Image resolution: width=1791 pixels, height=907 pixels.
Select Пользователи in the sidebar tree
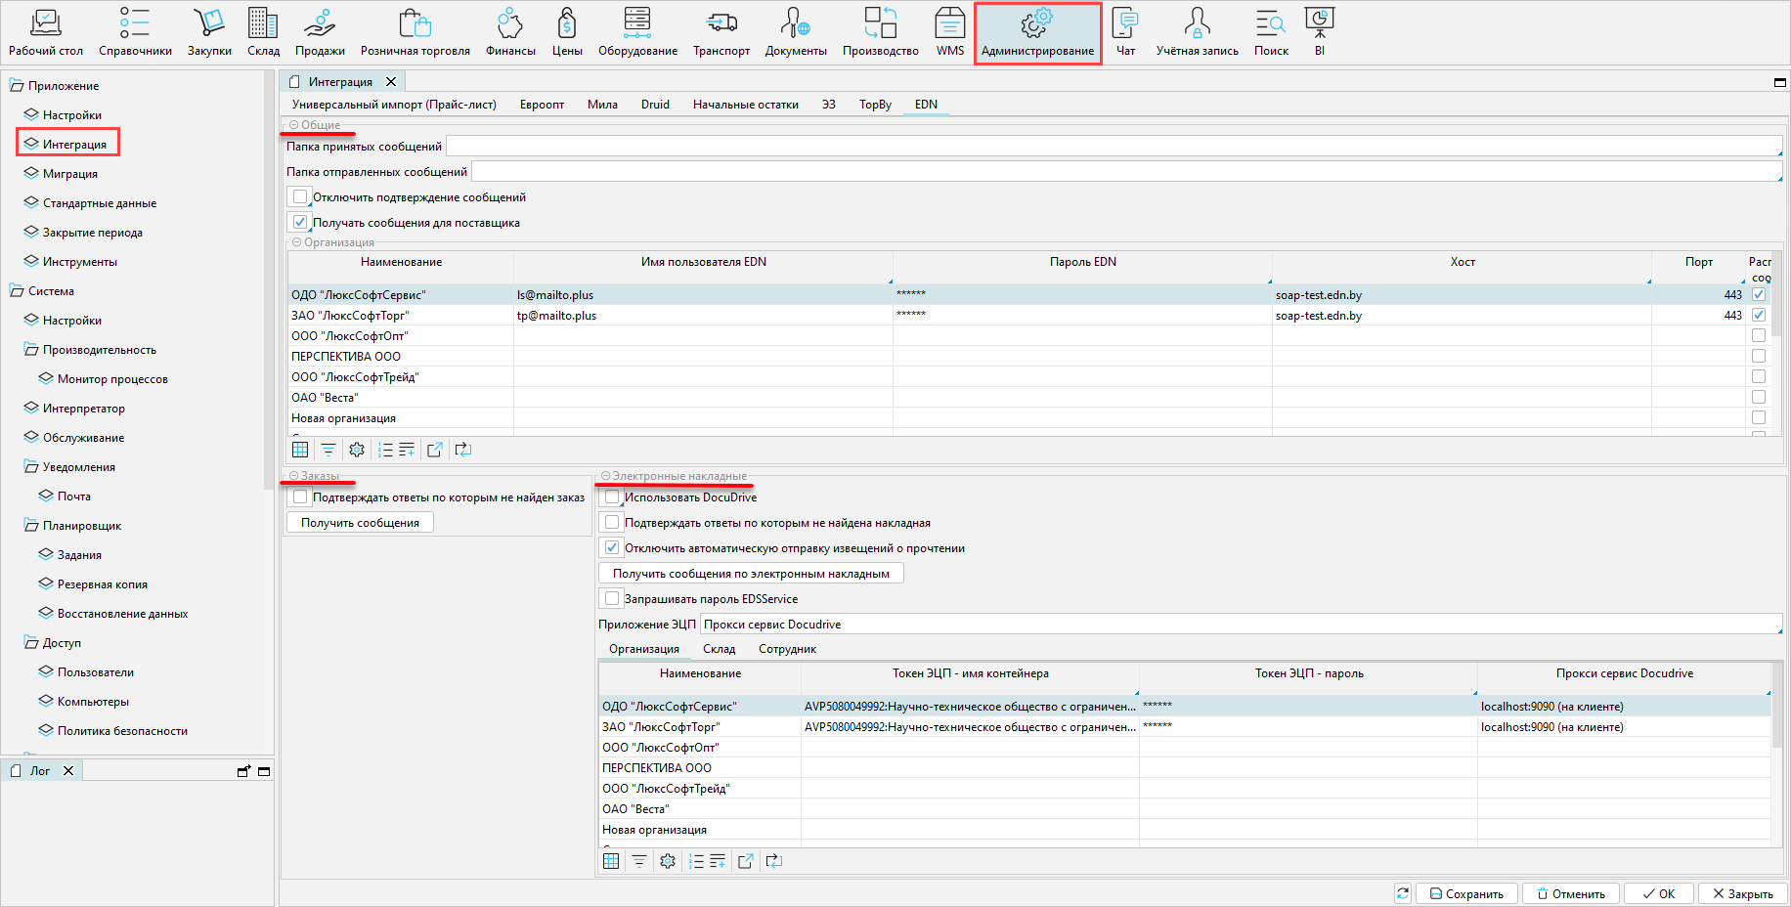point(95,672)
